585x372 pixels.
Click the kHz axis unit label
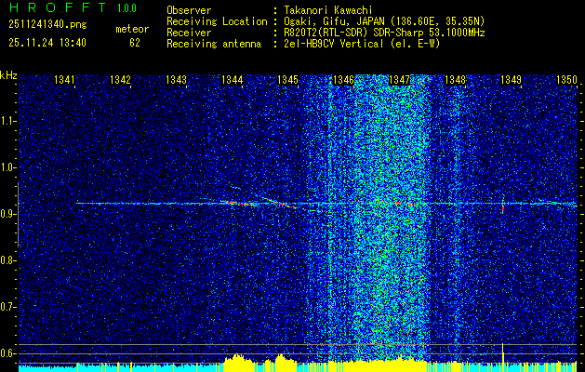click(8, 75)
